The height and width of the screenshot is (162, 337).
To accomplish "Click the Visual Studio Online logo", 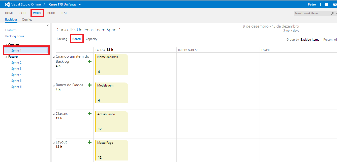I will [x=7, y=5].
